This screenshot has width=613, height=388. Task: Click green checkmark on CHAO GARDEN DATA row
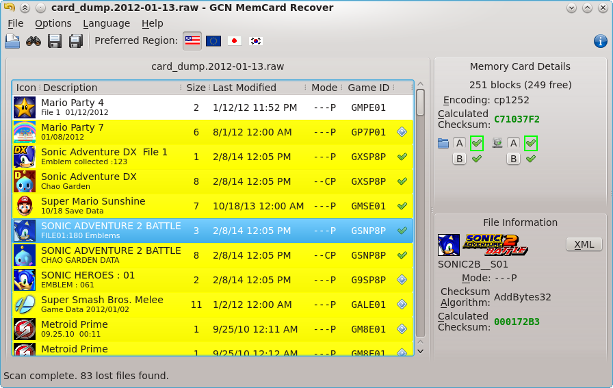[x=402, y=255]
